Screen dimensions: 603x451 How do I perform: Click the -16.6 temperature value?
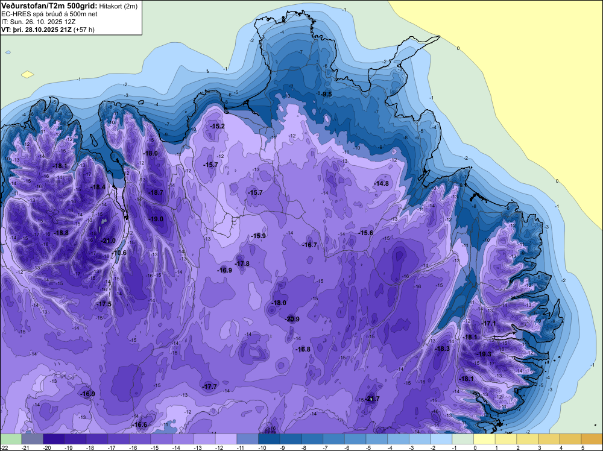pos(140,425)
